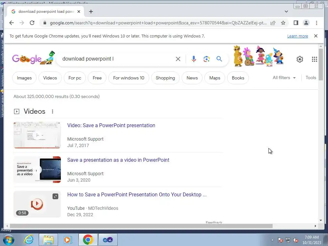Switch to Visual Studio taskbar icon
The image size is (328, 246).
[108, 240]
